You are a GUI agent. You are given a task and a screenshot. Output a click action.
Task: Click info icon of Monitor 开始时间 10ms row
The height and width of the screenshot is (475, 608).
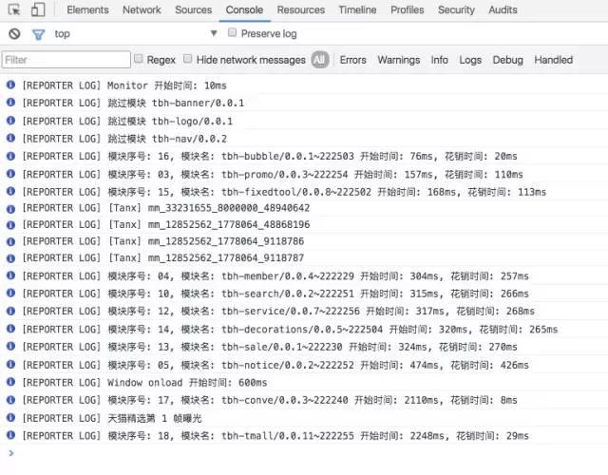click(x=10, y=85)
